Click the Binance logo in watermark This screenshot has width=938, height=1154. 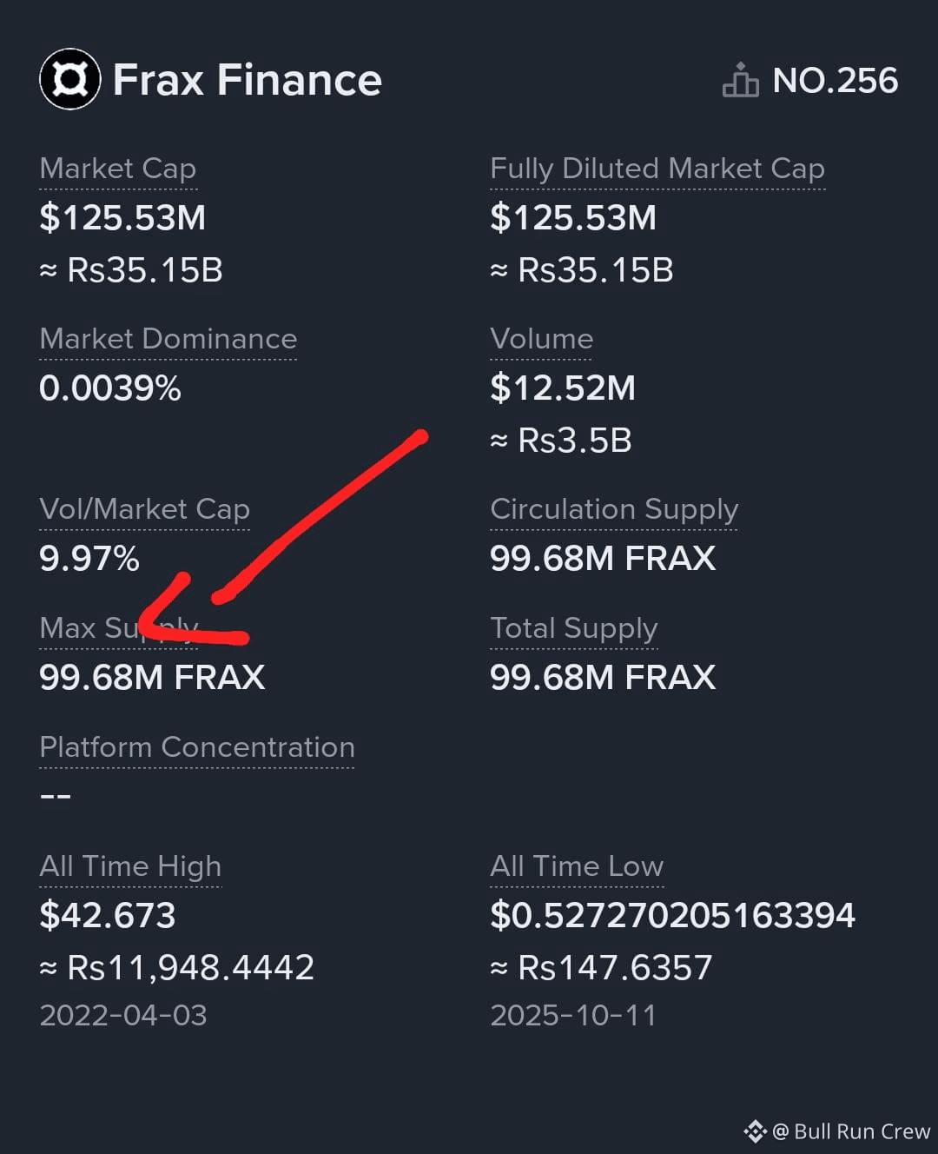point(755,1131)
